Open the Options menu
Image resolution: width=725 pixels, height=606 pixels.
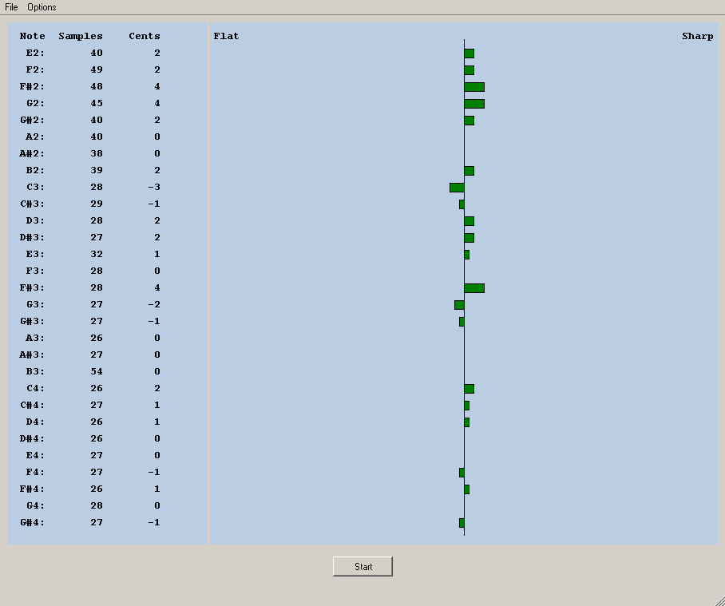(x=42, y=7)
